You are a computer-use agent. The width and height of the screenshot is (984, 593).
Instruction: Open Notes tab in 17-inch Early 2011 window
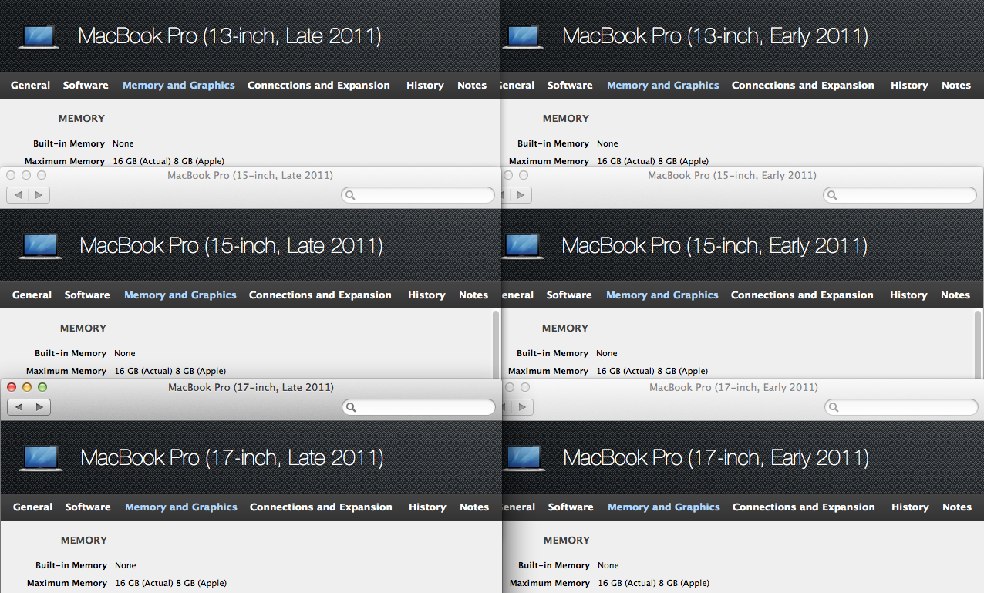pyautogui.click(x=957, y=507)
